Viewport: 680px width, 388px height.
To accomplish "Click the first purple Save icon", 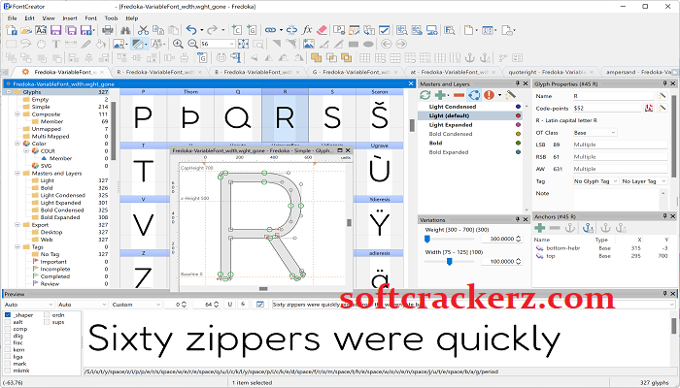I will [56, 30].
